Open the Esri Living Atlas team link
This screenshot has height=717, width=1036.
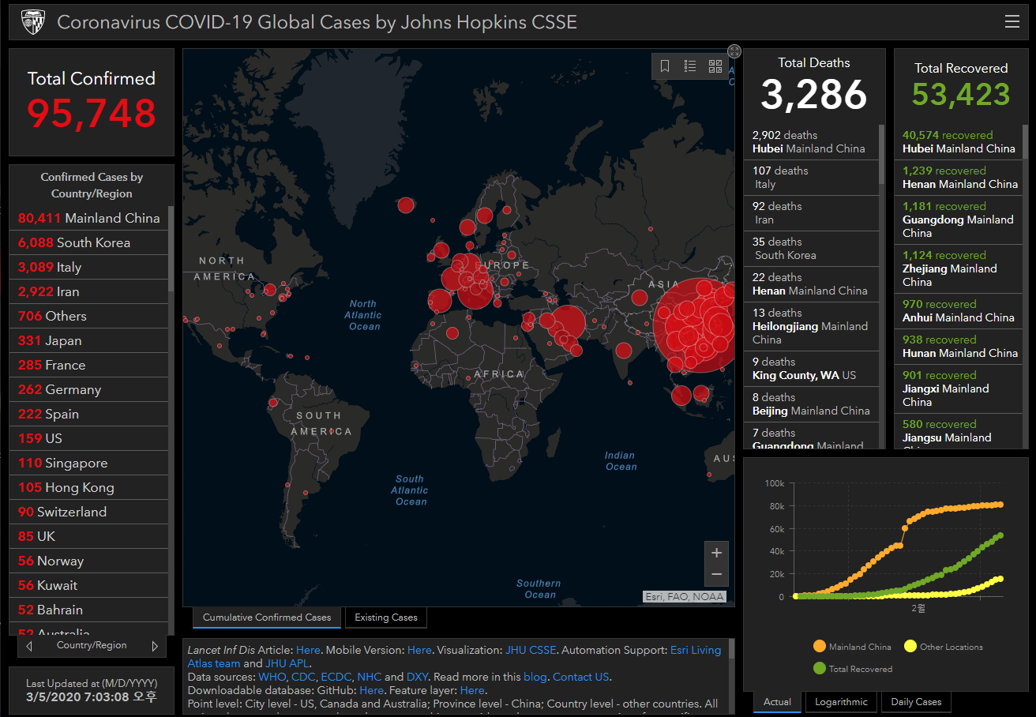(x=696, y=650)
